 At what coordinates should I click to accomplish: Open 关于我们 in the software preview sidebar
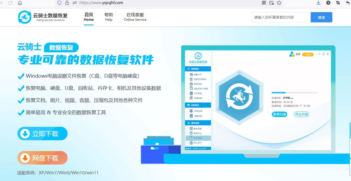pyautogui.click(x=198, y=138)
